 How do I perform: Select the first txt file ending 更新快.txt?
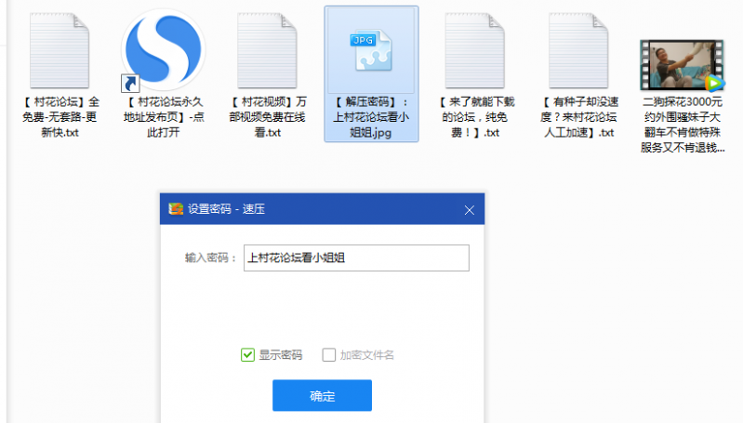click(x=60, y=51)
